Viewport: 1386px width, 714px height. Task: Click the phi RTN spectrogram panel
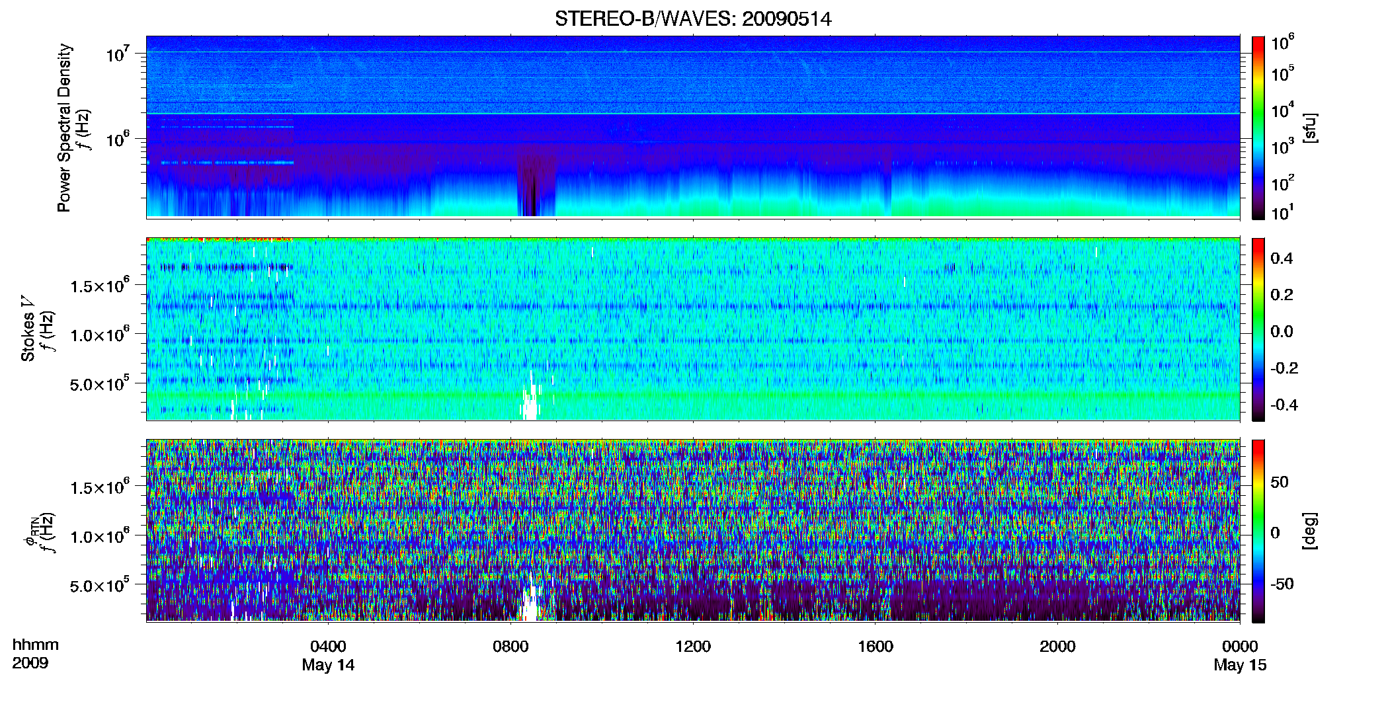693,530
